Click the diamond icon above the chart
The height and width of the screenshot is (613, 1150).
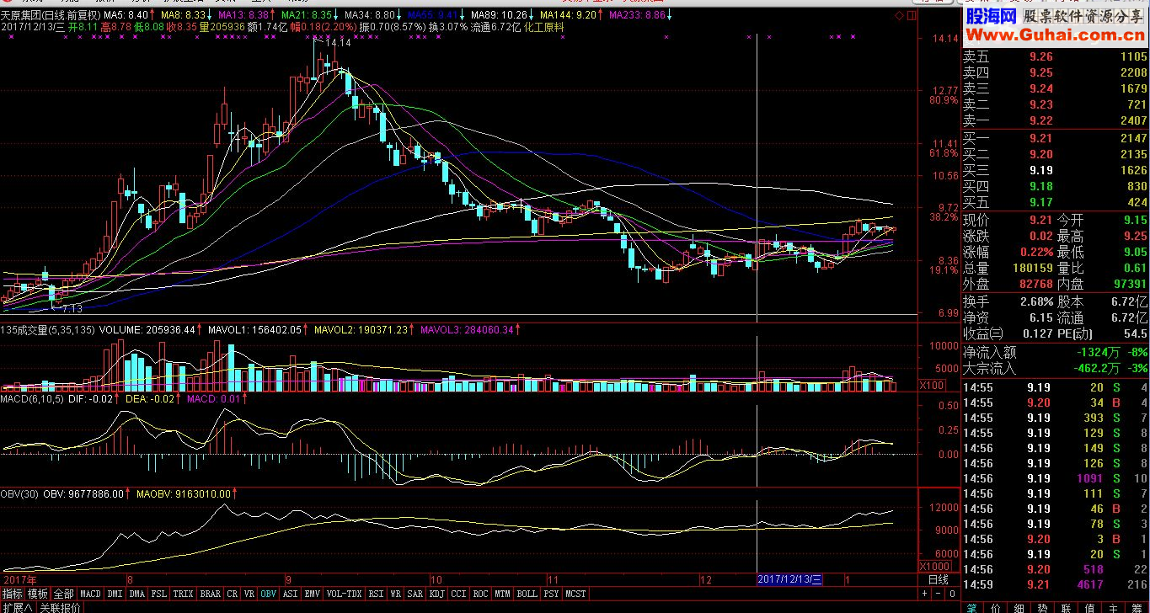pos(899,15)
